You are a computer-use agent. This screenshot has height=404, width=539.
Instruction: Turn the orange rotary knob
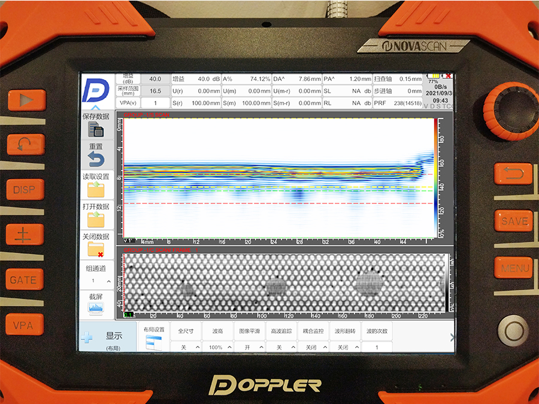click(x=513, y=112)
